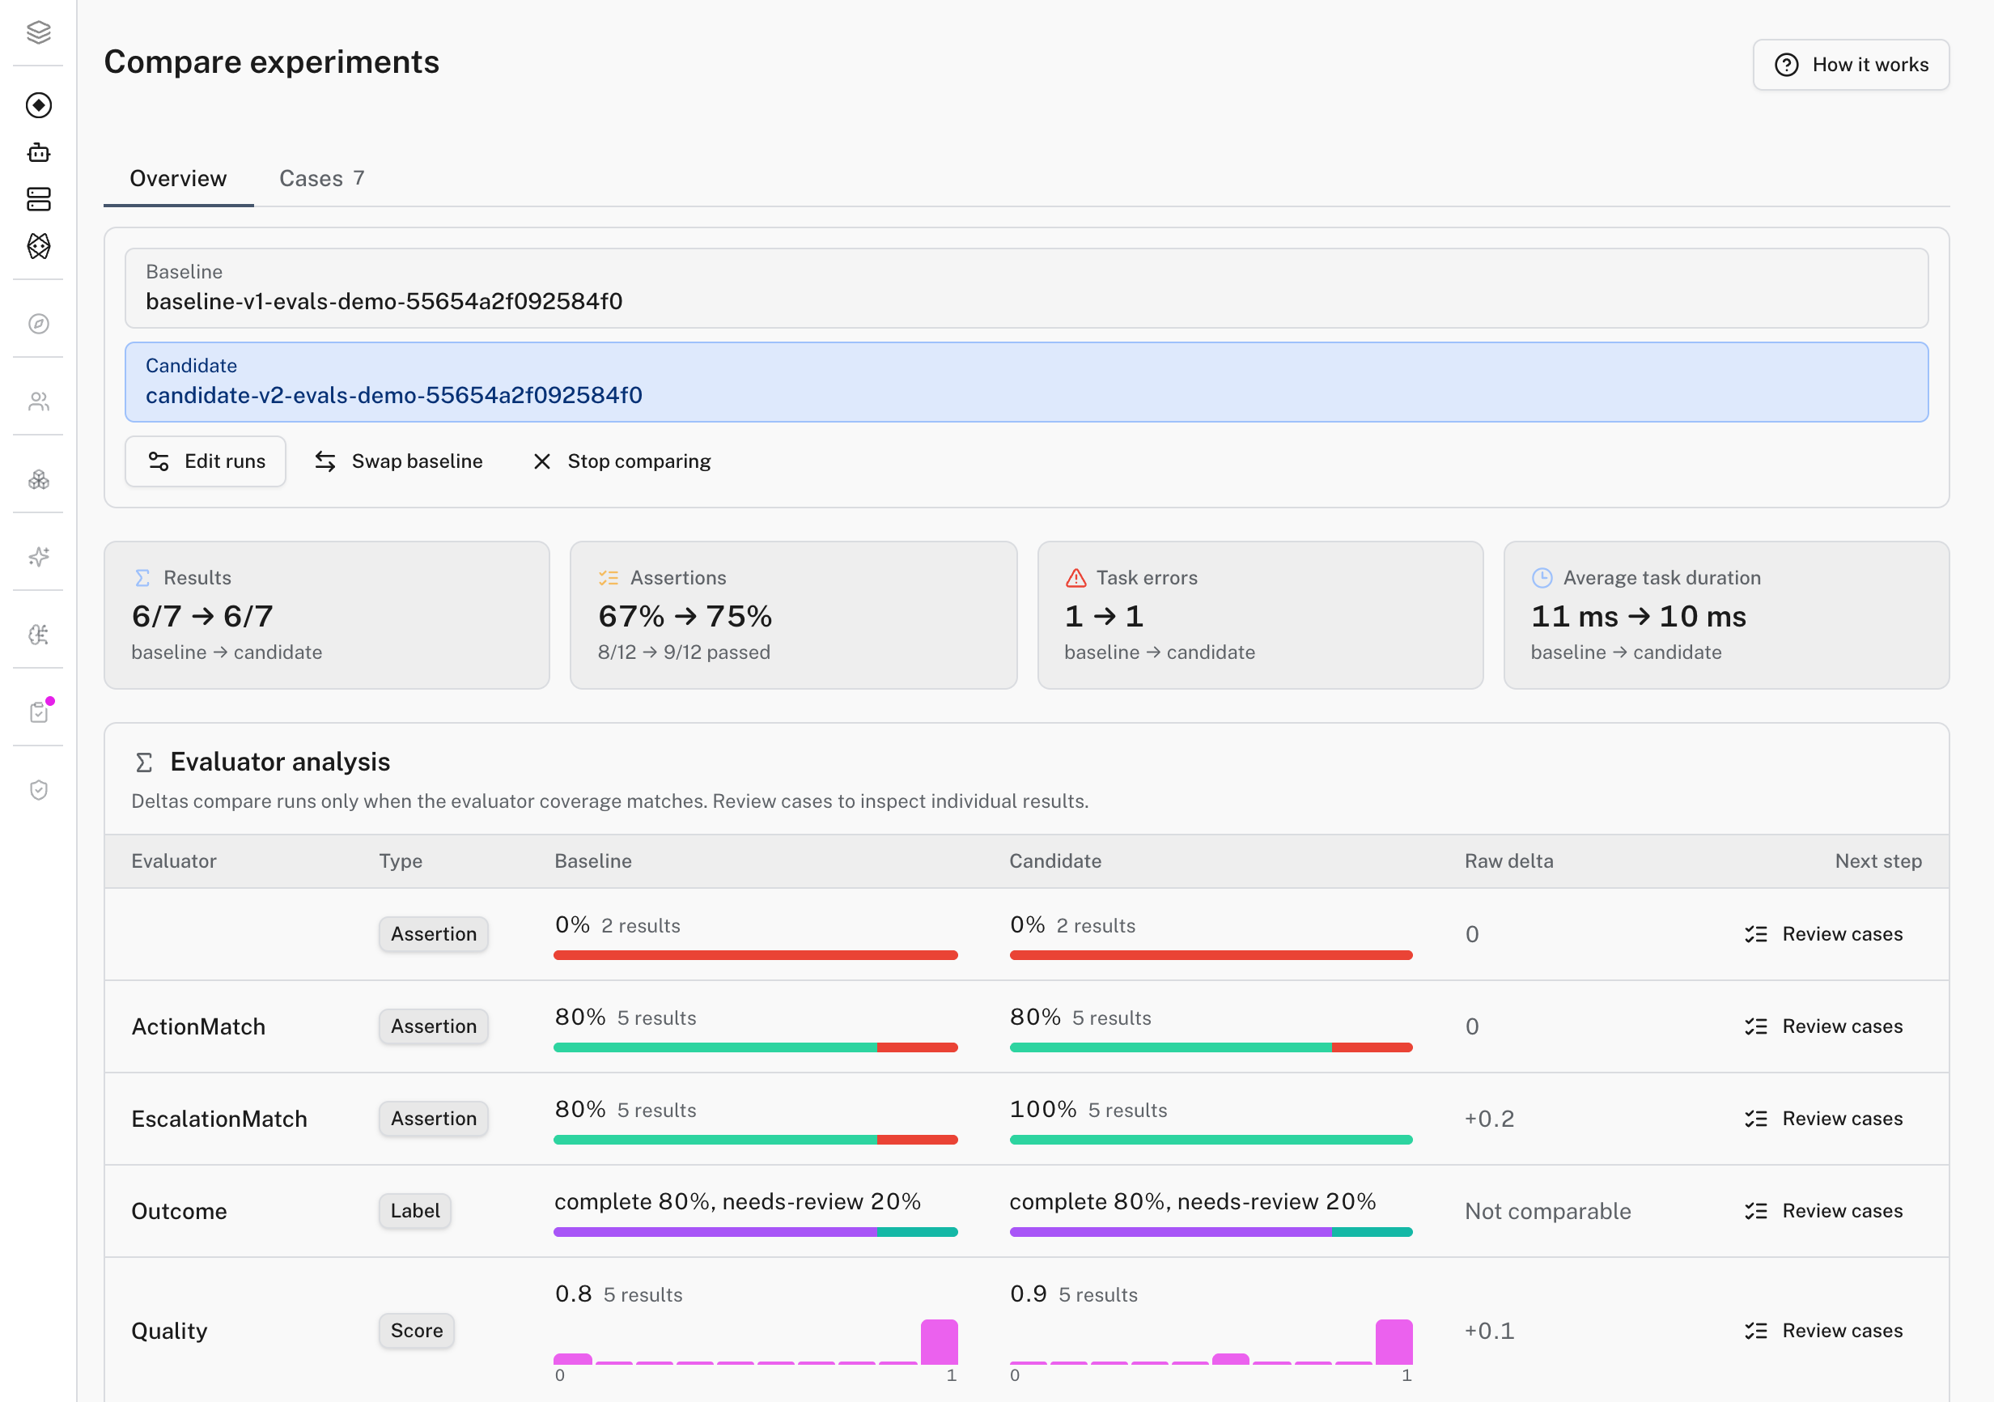The width and height of the screenshot is (1994, 1402).
Task: Click the Outcome baseline label distribution bar
Action: click(x=756, y=1232)
